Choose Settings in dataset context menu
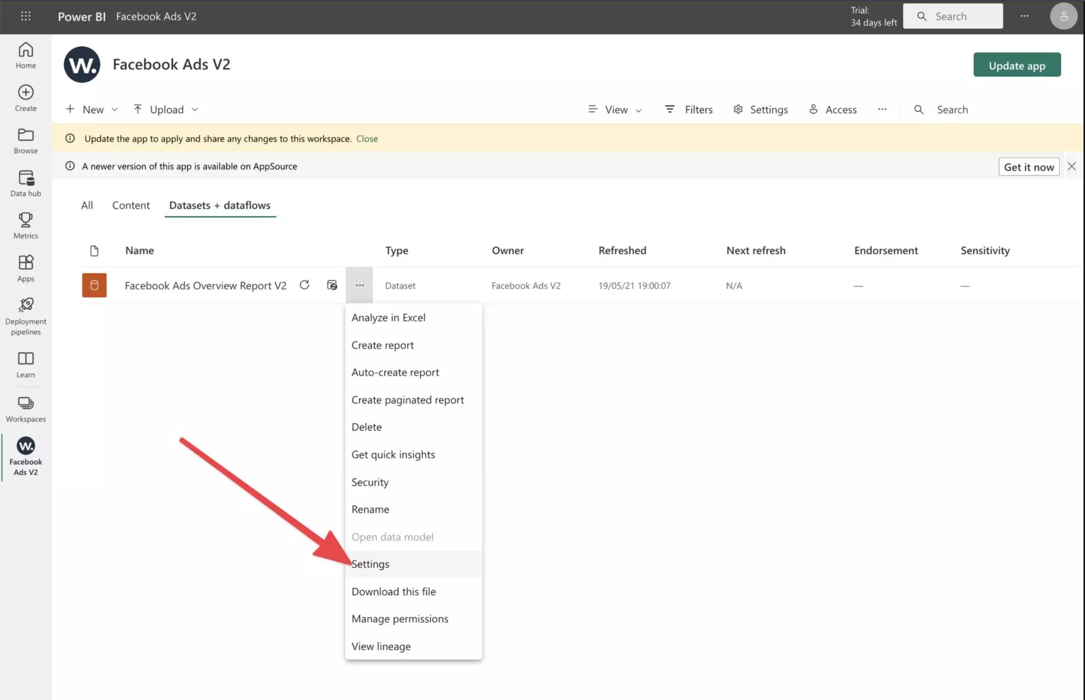 click(414, 564)
